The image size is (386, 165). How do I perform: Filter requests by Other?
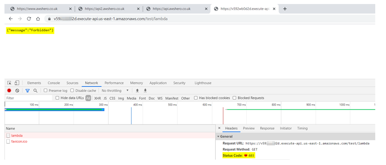coord(185,98)
